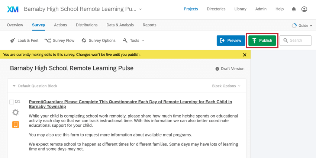Open the notifications bell
Image resolution: width=316 pixels, height=158 pixels.
[x=294, y=9]
